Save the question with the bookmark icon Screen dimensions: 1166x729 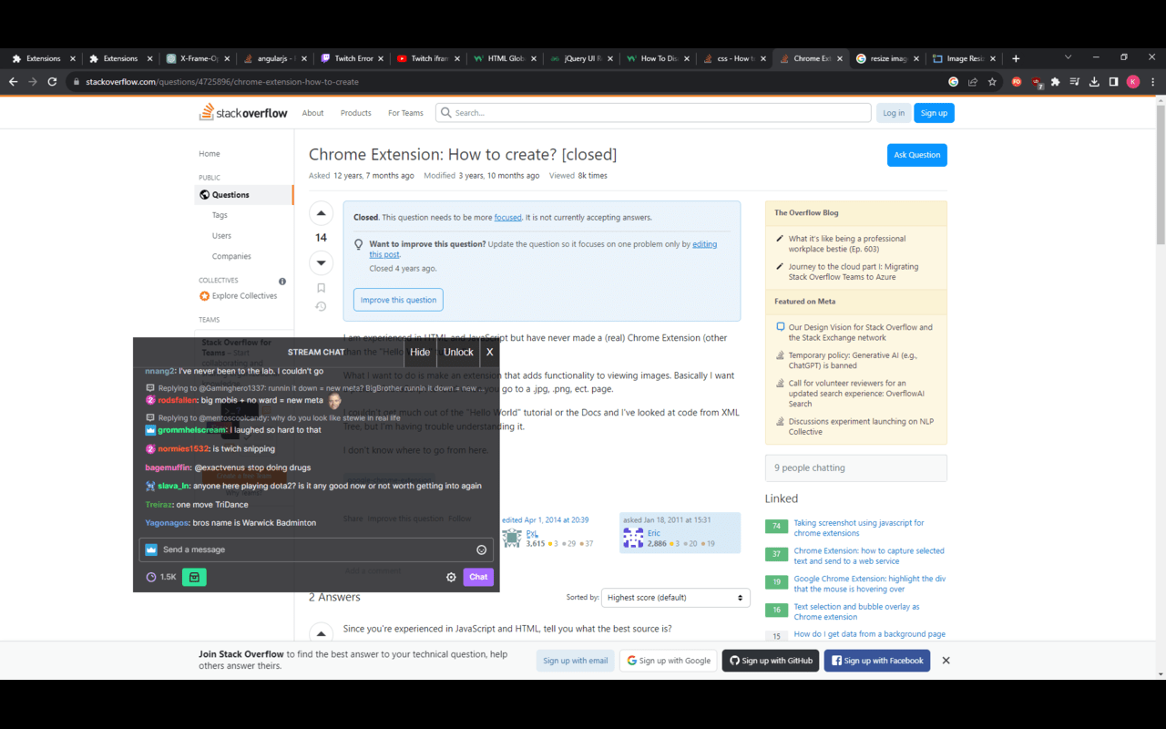click(321, 288)
